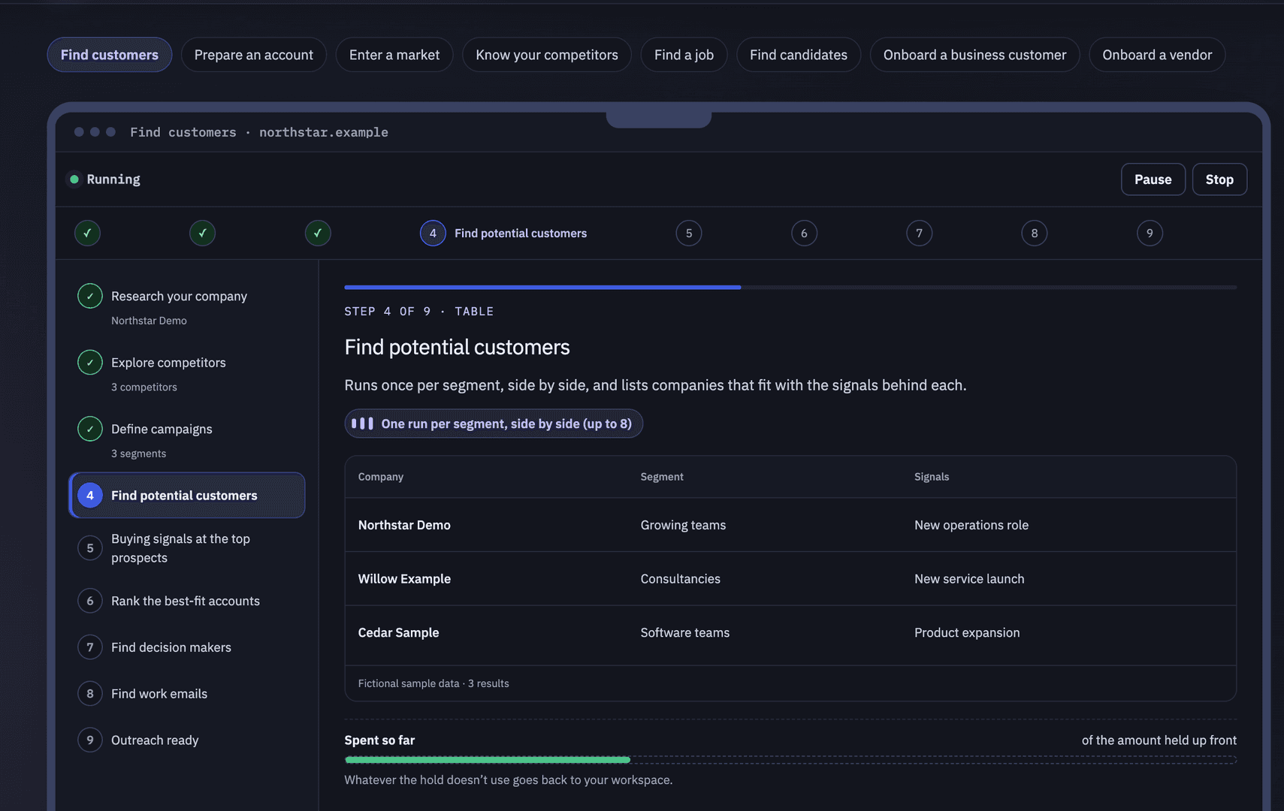Click the green Spent so far bar
1284x811 pixels.
pyautogui.click(x=487, y=760)
